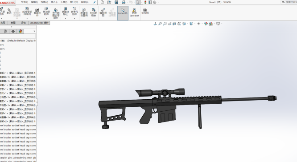Click the Show Hidden Components tool

(56, 14)
